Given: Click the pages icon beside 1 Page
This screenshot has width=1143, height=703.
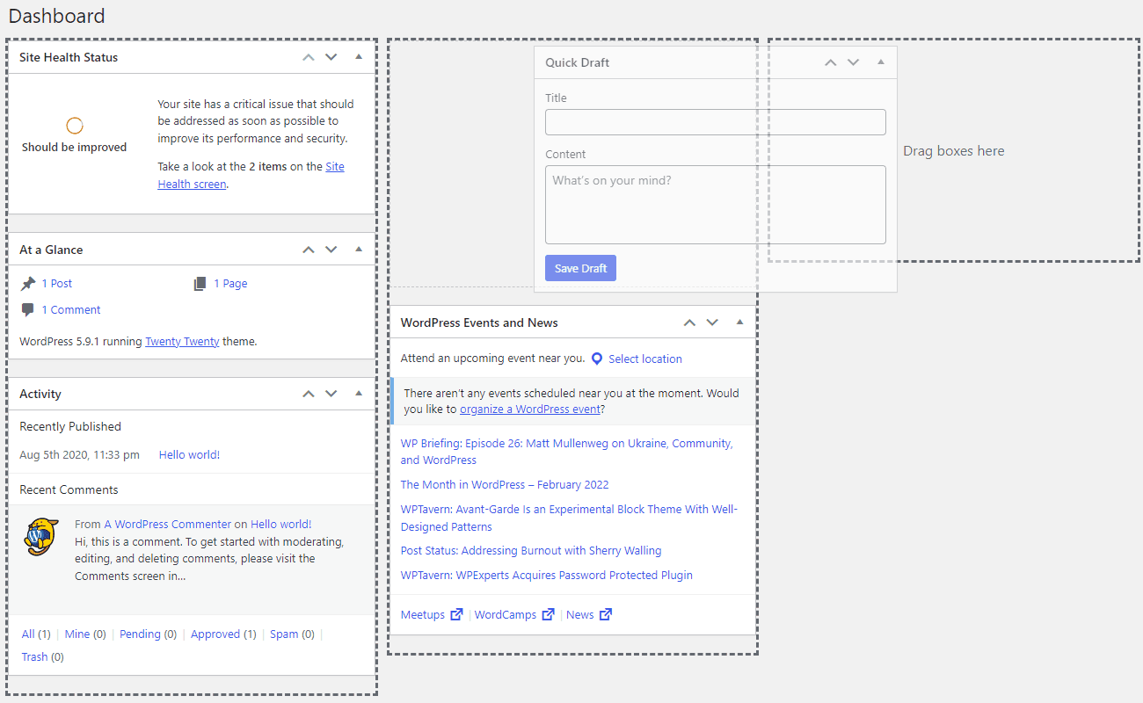Looking at the screenshot, I should [x=200, y=284].
